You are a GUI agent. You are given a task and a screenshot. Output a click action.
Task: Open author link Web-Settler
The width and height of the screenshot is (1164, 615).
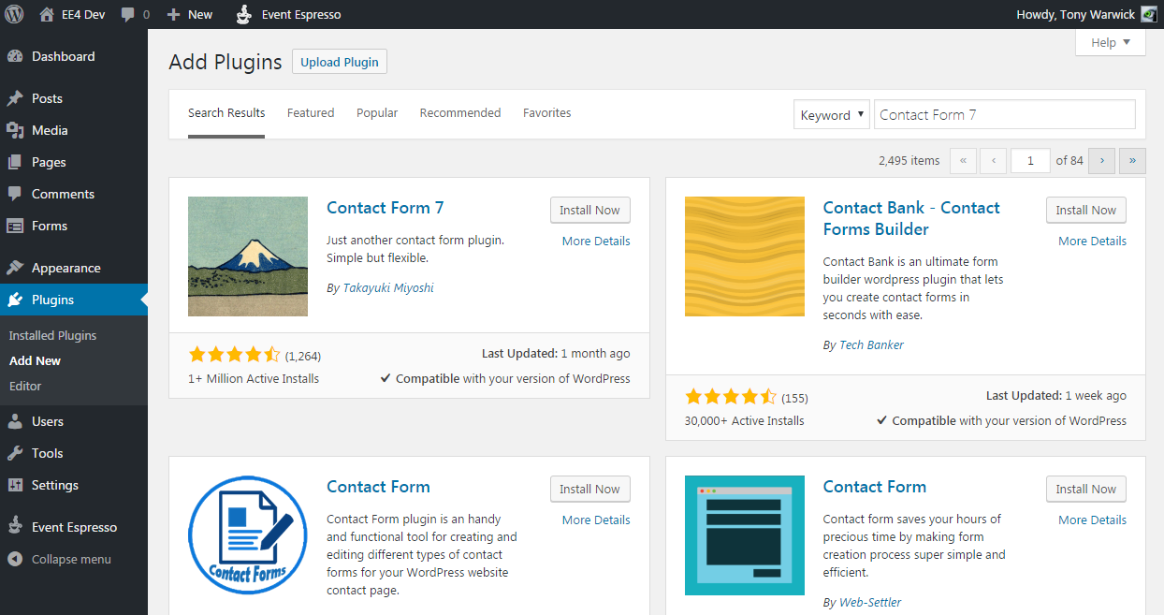coord(870,602)
